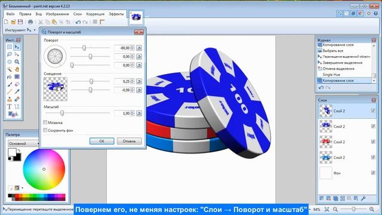
Task: Enable the Мозаика checkbox
Action: 45,122
